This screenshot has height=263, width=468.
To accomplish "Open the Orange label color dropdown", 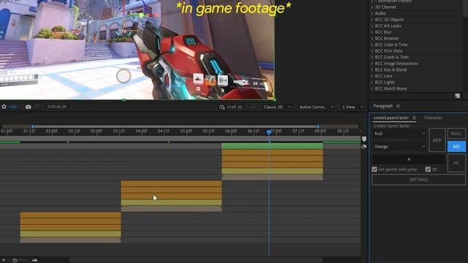I will click(x=399, y=146).
